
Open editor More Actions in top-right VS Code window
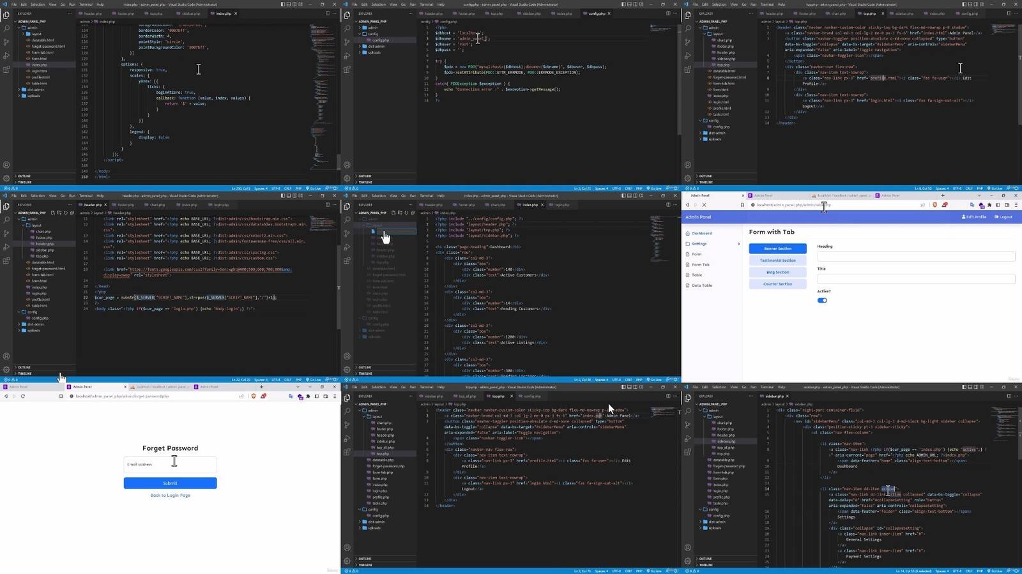pyautogui.click(x=1016, y=13)
